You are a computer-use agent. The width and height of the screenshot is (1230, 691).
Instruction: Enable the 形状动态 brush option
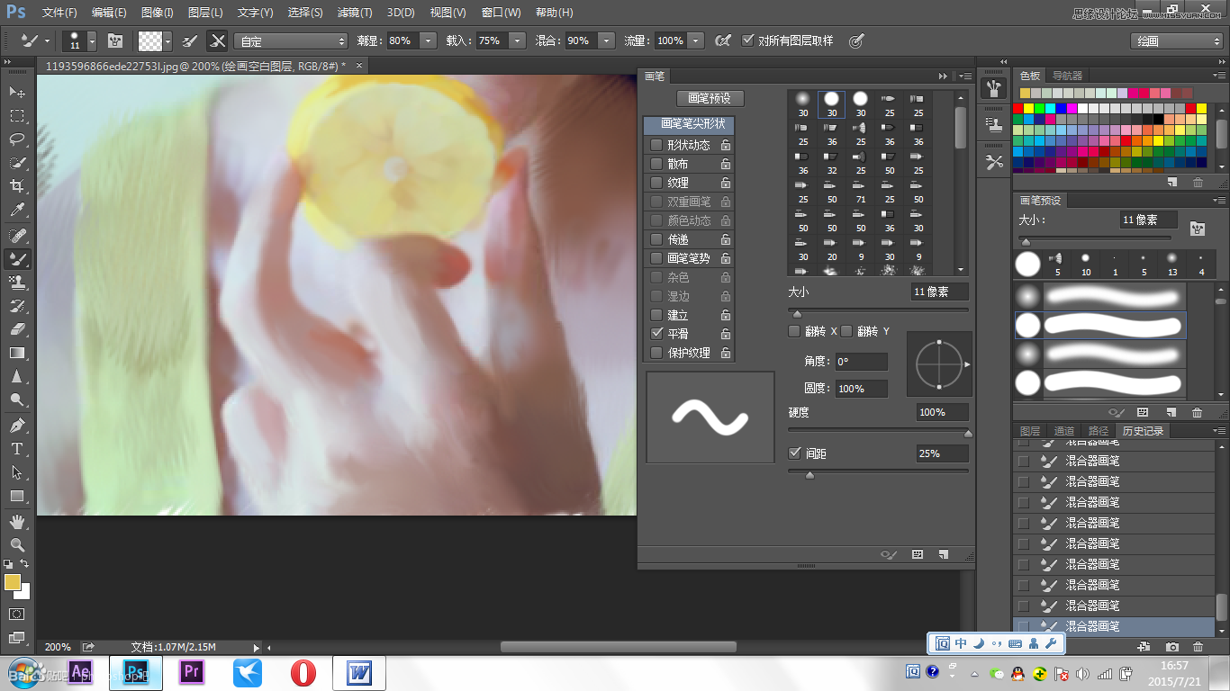(x=656, y=144)
